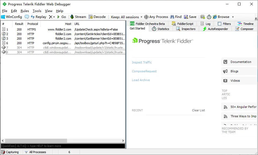The height and width of the screenshot is (155, 258).
Task: Sort sessions by Host column header
Action: tap(57, 24)
